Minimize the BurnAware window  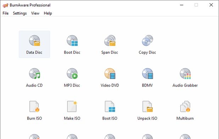coord(181,5)
